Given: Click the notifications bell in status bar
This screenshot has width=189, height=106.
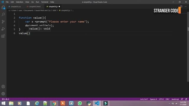Looking at the screenshot, I should click(186, 99).
